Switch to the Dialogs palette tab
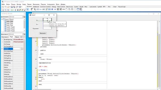This screenshot has height=90, width=161. click(x=54, y=7)
